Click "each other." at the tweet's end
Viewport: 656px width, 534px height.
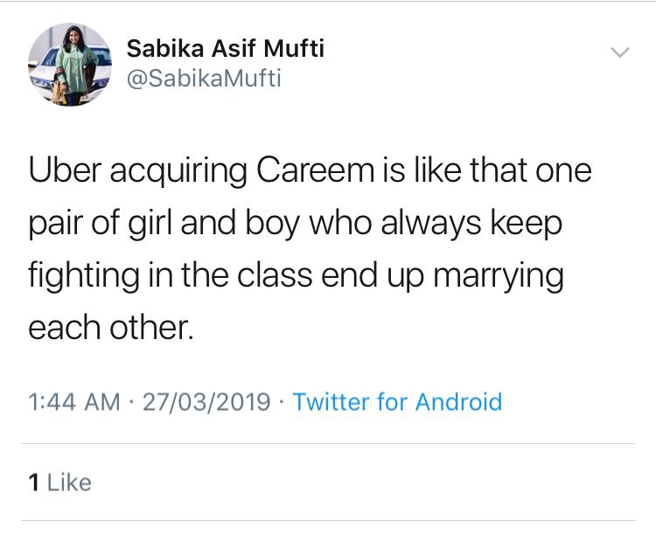pos(111,328)
